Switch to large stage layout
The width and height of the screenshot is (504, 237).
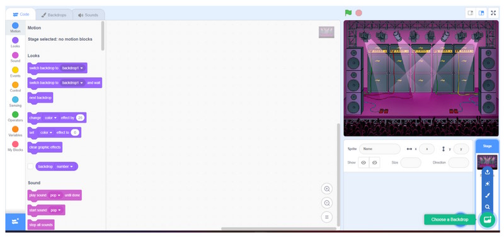pyautogui.click(x=481, y=13)
